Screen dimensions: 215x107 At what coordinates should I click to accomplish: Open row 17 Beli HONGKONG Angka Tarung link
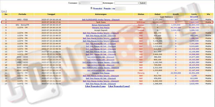pyautogui.click(x=101, y=62)
